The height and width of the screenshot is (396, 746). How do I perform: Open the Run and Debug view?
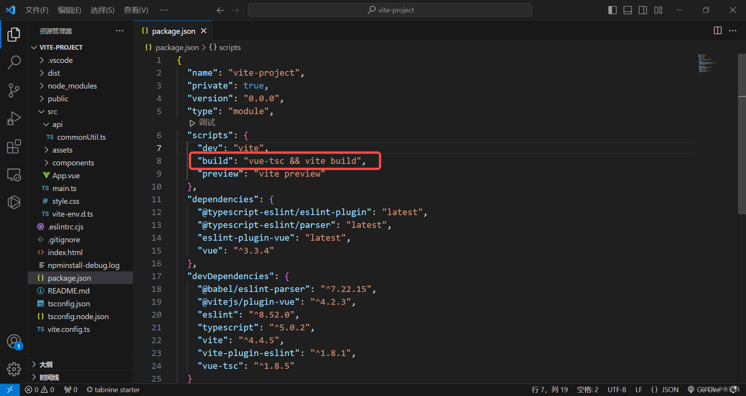[14, 118]
